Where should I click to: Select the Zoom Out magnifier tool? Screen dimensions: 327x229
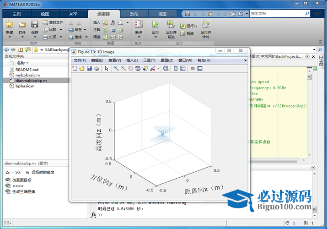[x=123, y=69]
